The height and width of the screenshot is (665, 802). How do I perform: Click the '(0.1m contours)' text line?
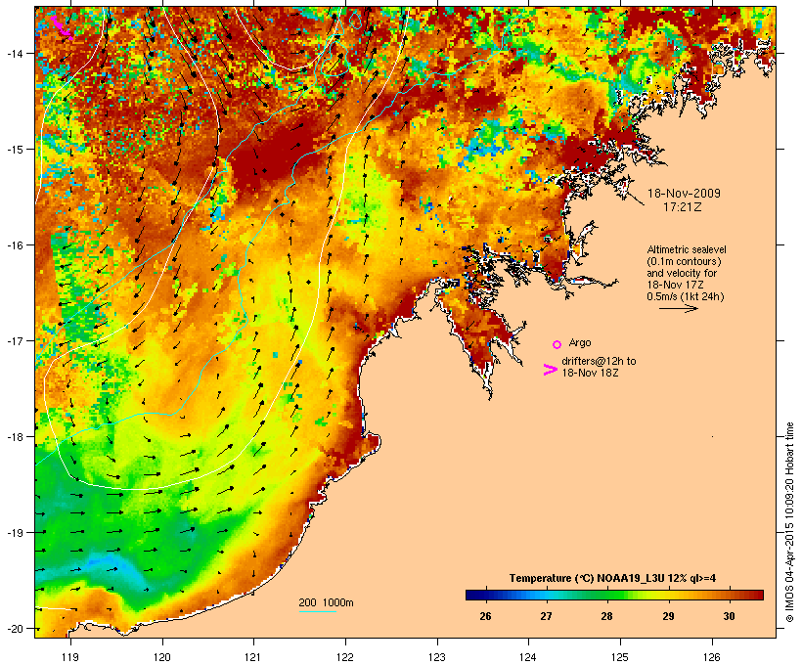pyautogui.click(x=684, y=261)
